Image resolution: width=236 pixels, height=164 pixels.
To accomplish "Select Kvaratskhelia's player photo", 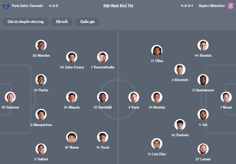I will click(x=103, y=57).
